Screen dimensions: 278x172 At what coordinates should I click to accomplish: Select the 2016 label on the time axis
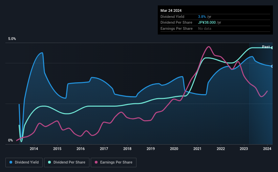81,149
